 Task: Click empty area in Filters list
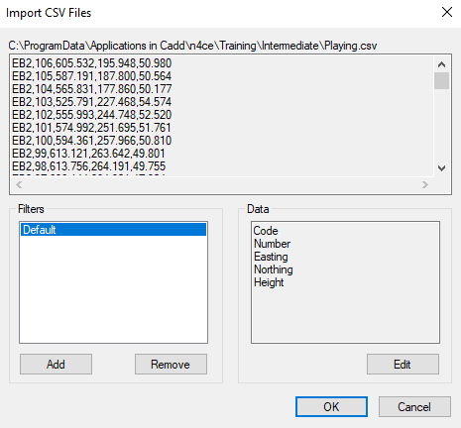click(113, 290)
